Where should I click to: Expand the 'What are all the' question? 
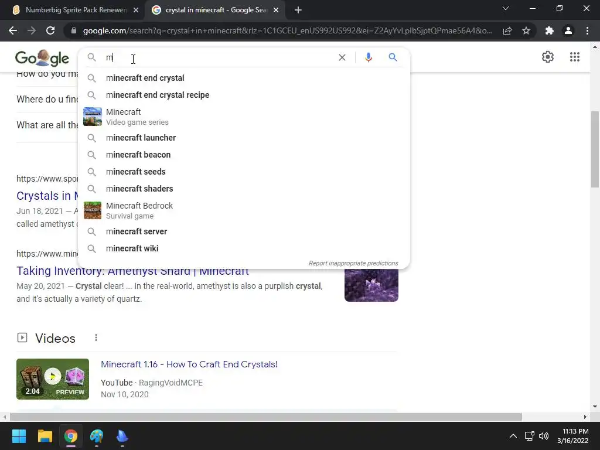(x=47, y=125)
